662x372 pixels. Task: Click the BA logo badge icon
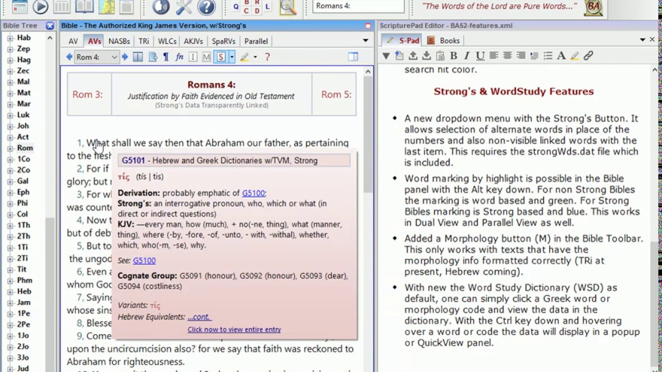pos(593,7)
